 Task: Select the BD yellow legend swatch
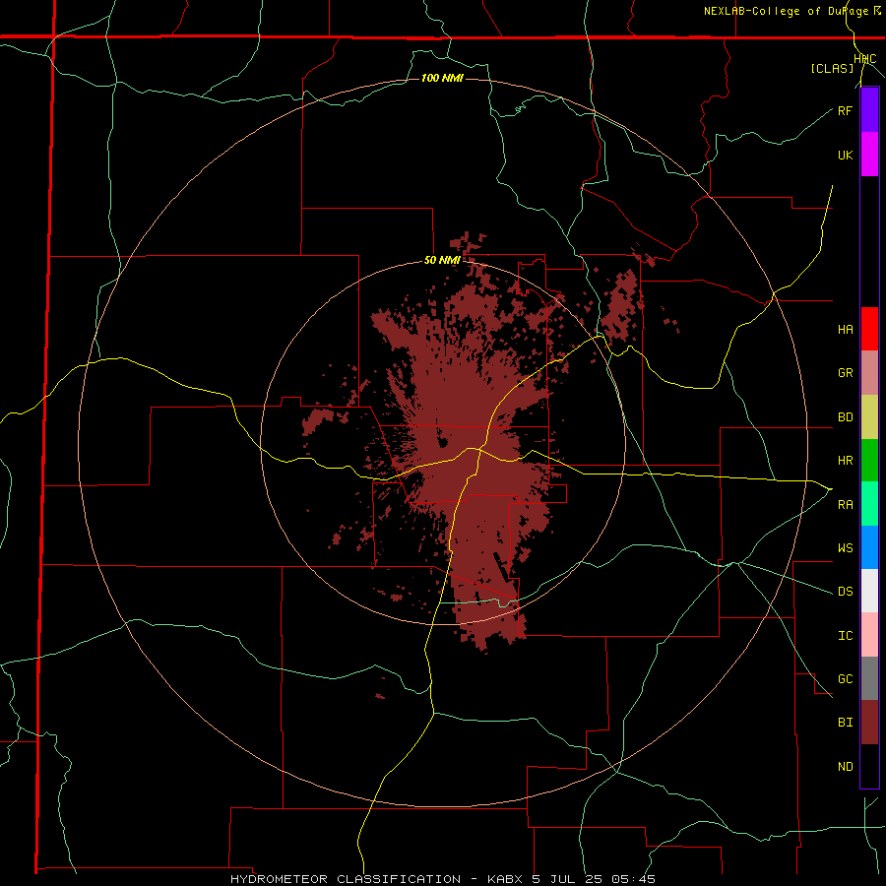[x=869, y=417]
